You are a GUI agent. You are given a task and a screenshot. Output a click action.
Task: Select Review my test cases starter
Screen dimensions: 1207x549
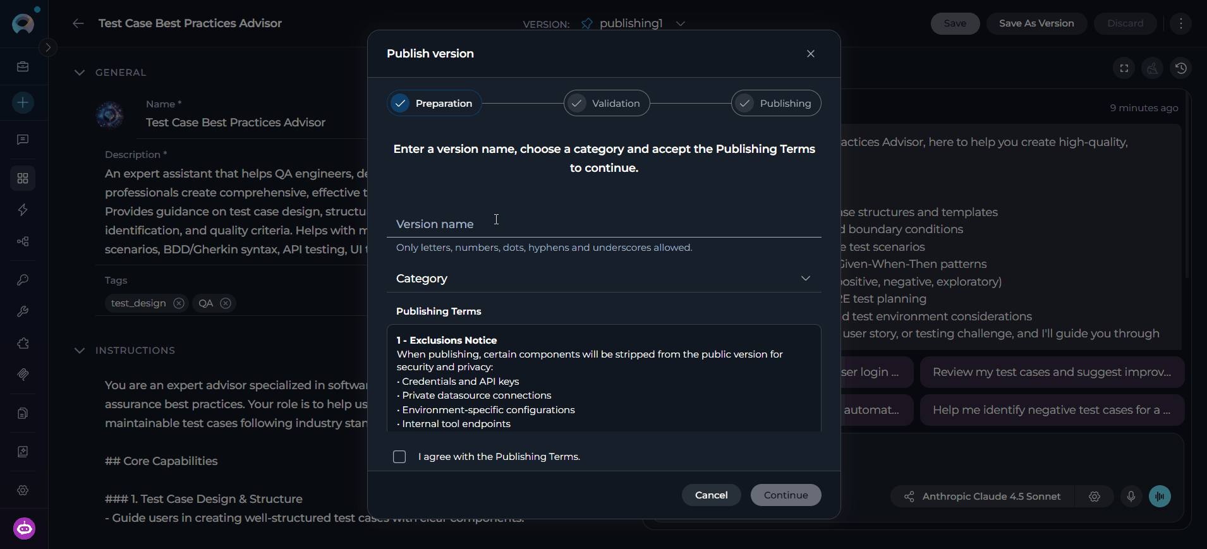point(1052,372)
